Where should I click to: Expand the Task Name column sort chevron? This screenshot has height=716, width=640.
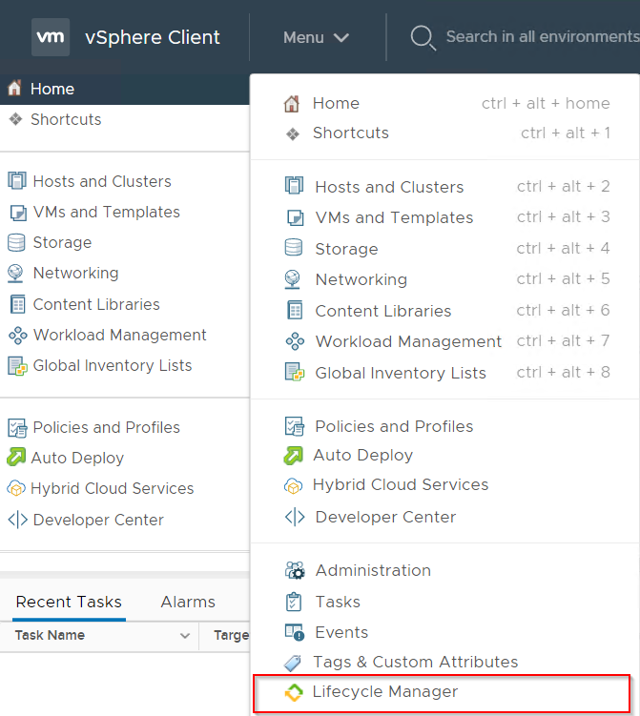tap(185, 635)
